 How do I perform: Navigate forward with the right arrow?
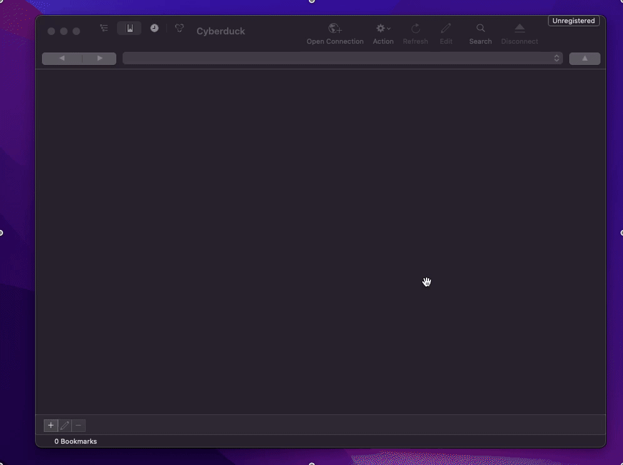[99, 58]
